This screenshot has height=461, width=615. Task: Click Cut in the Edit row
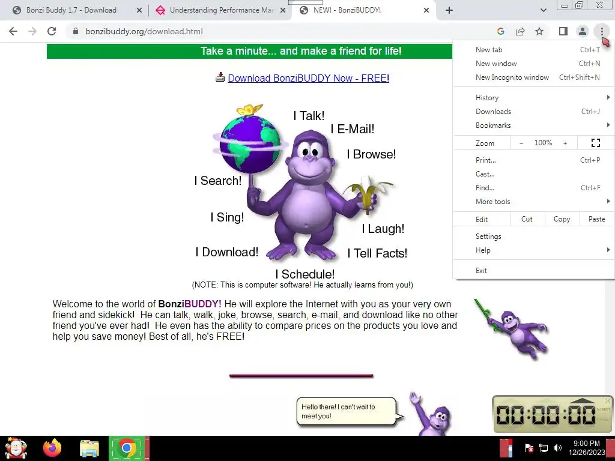coord(527,219)
